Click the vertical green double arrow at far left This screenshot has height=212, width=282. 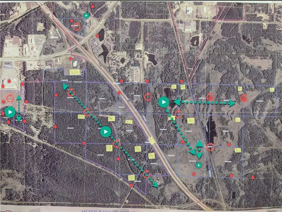tap(19, 108)
